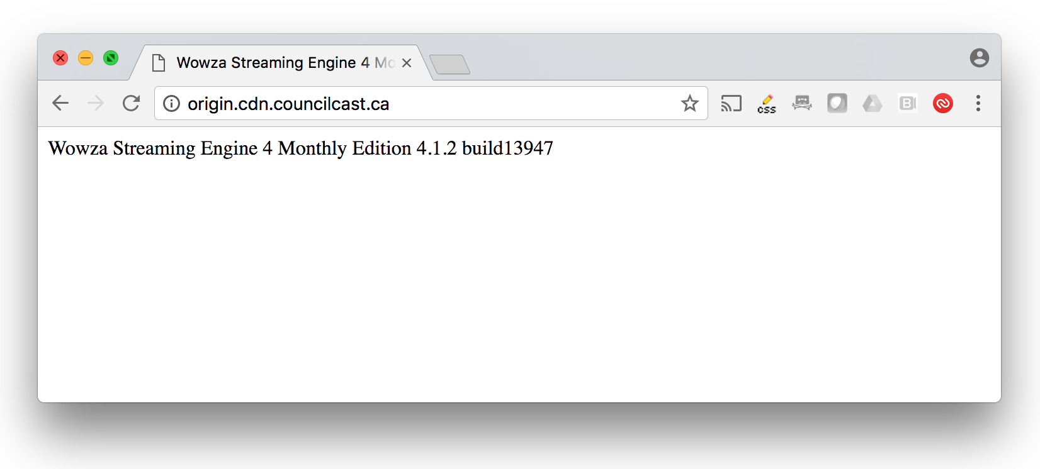Screen dimensions: 1040x469
Task: Bookmark this page with the star
Action: pos(690,103)
